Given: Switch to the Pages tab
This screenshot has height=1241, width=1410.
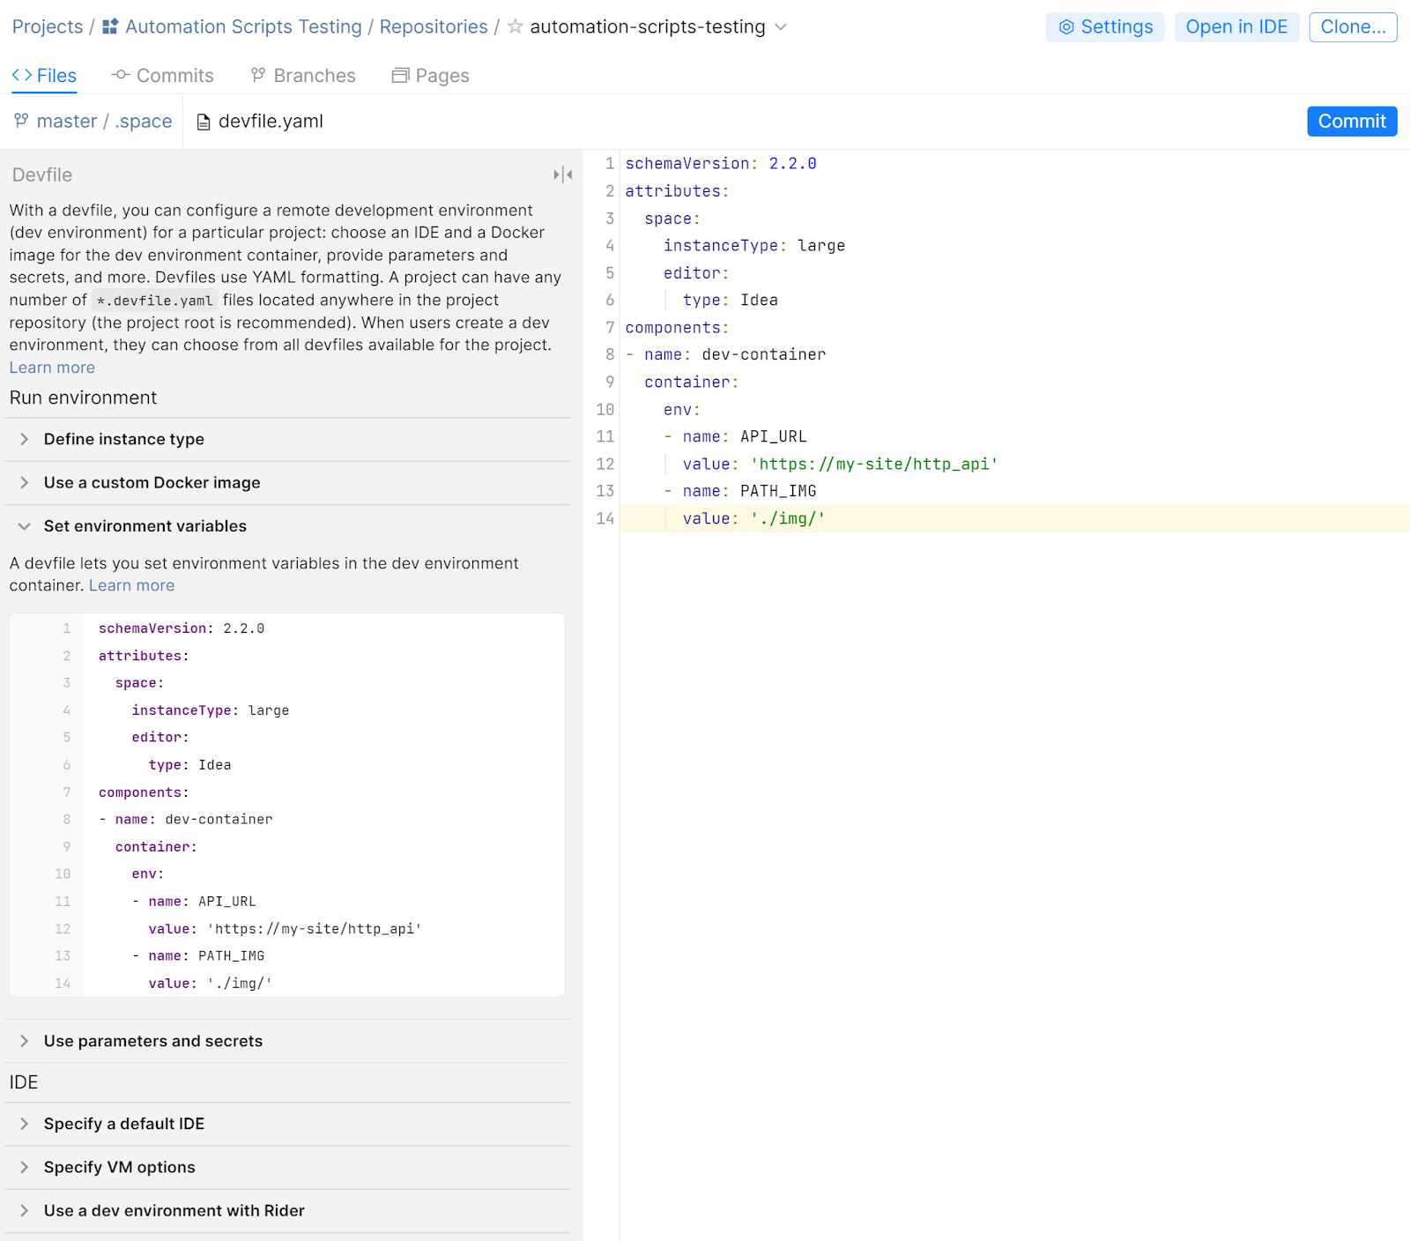Looking at the screenshot, I should [x=430, y=76].
